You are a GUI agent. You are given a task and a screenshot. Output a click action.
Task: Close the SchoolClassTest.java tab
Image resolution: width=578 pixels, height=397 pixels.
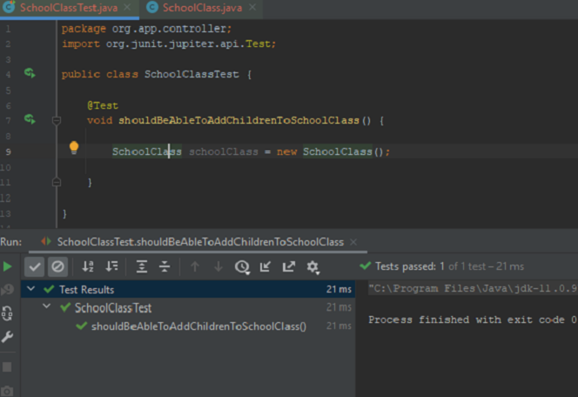(x=127, y=7)
